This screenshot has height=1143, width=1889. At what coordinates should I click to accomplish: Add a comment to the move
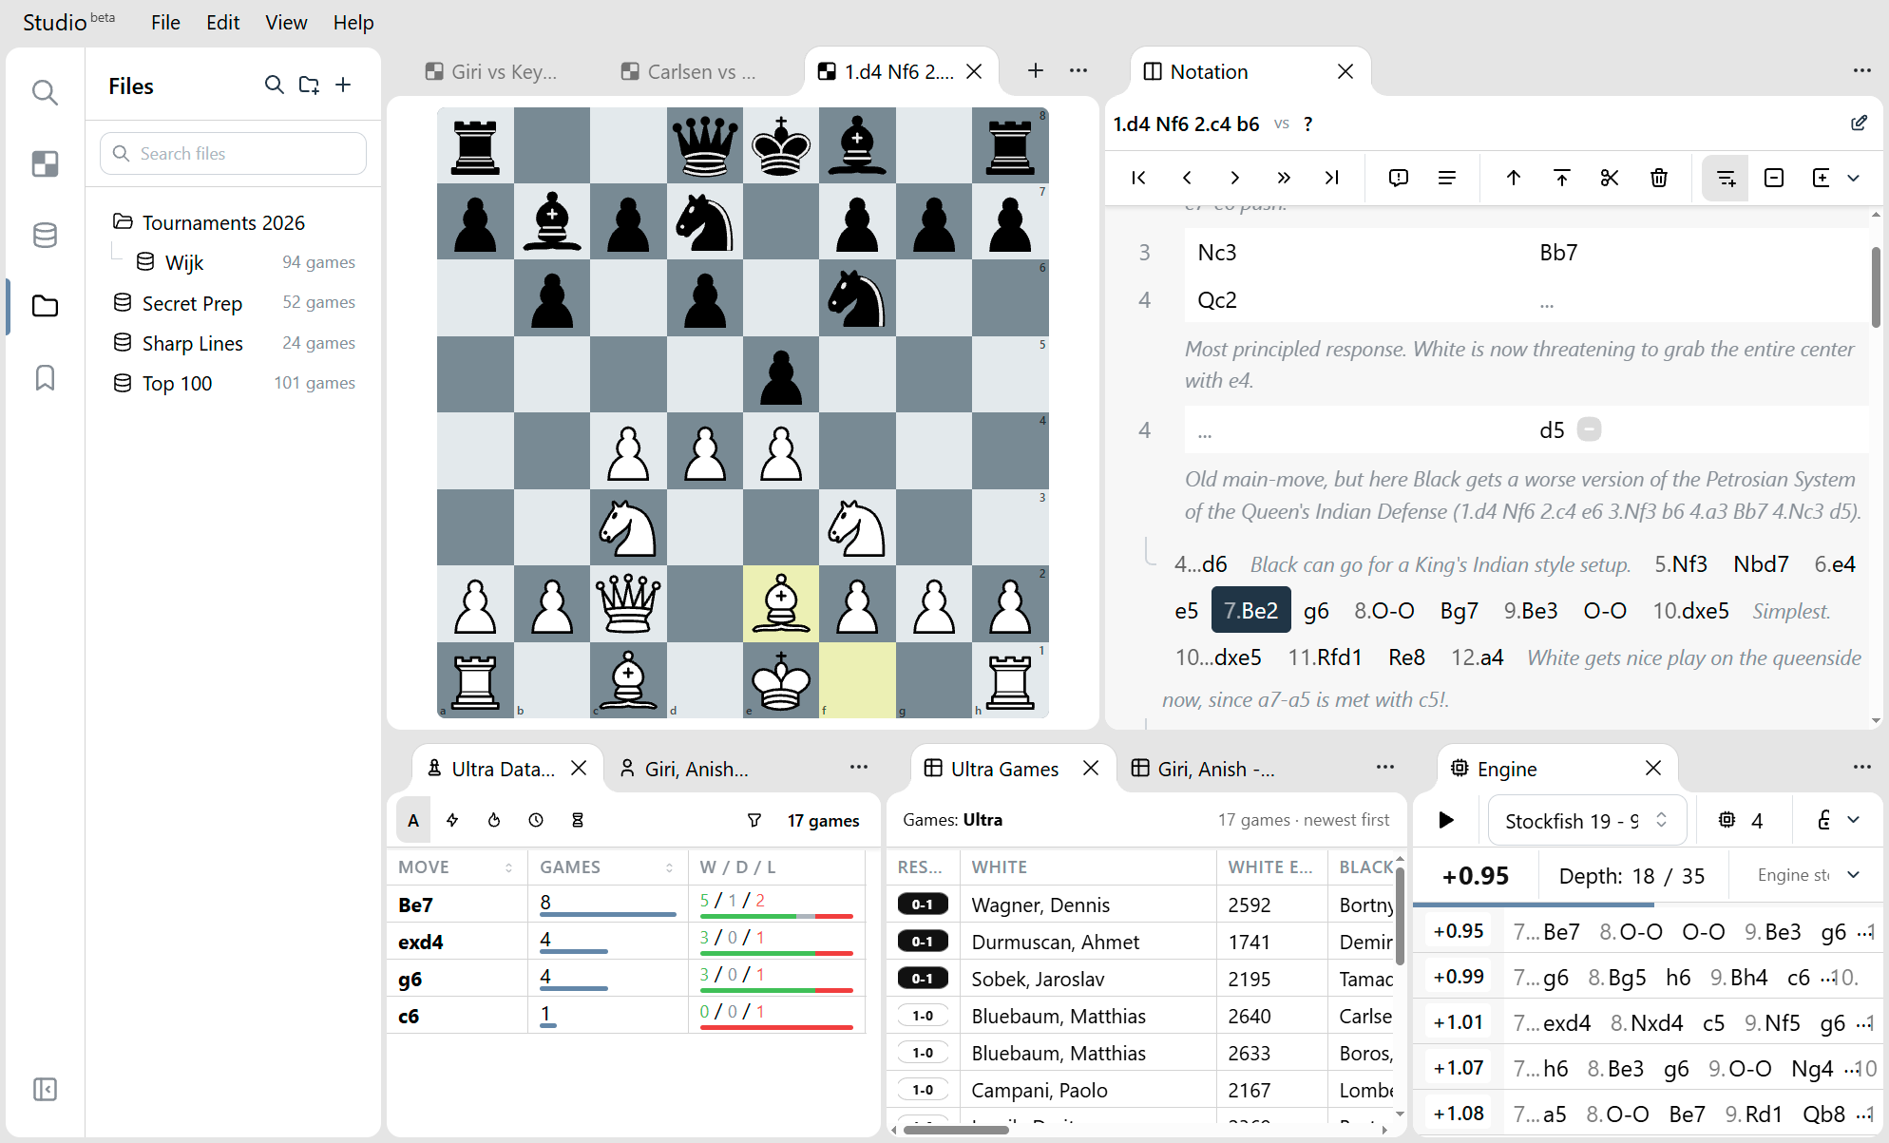pyautogui.click(x=1398, y=178)
